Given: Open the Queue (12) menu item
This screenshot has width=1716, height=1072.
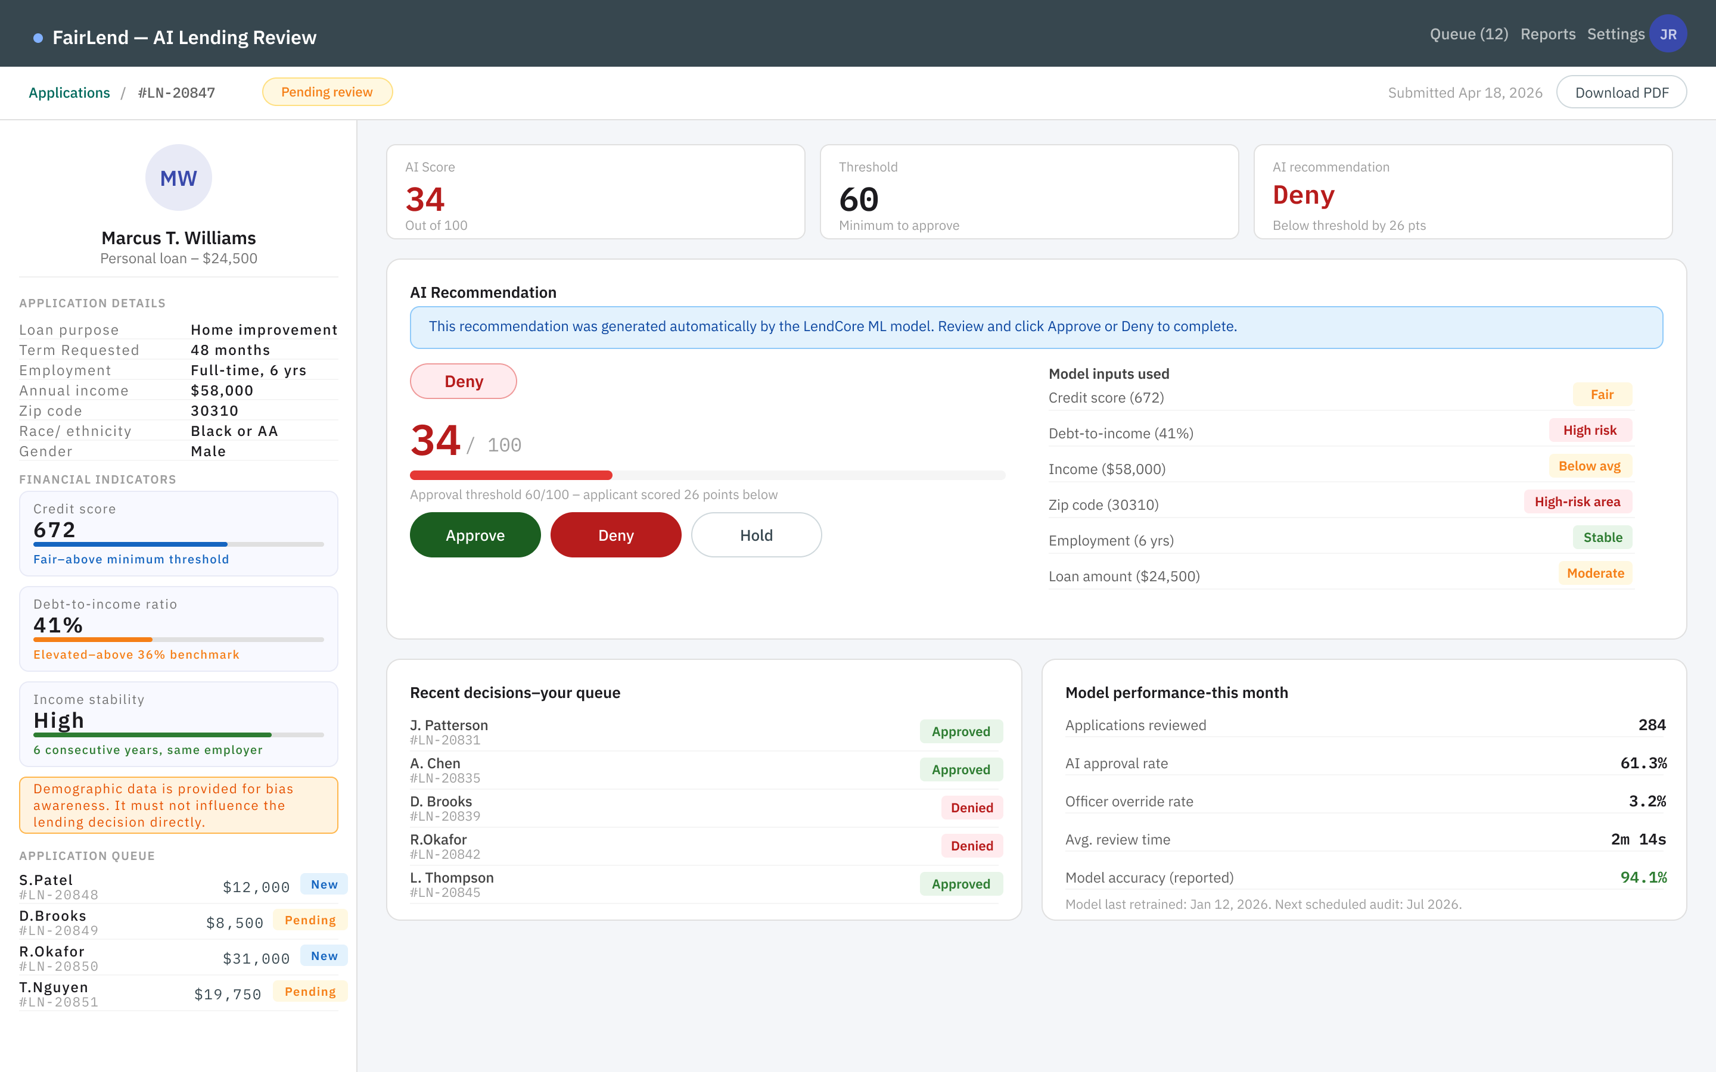Looking at the screenshot, I should click(1469, 34).
